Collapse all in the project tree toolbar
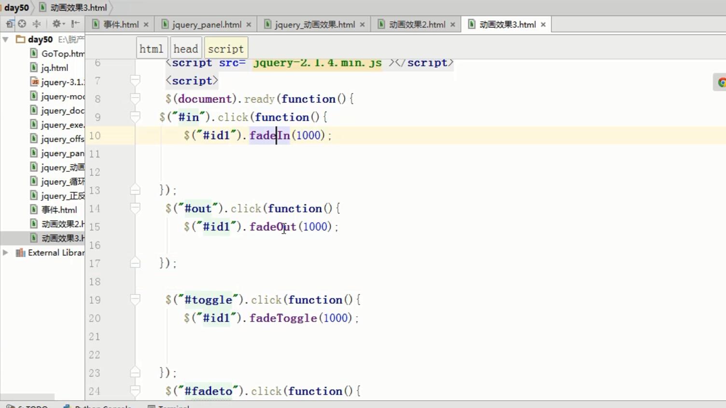Image resolution: width=726 pixels, height=408 pixels. click(37, 24)
